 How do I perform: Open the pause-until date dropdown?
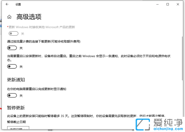18,128
